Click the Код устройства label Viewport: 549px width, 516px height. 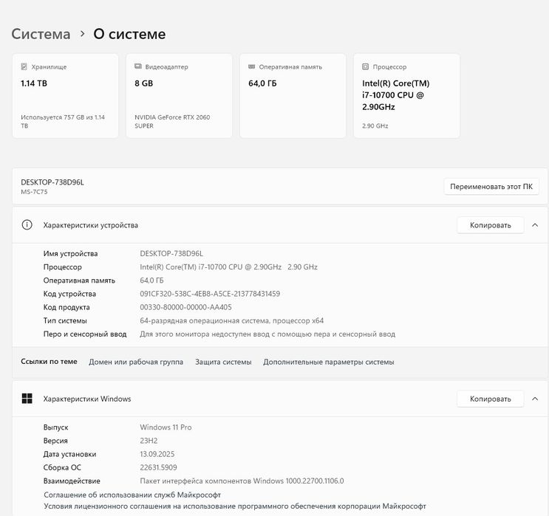[x=69, y=294]
